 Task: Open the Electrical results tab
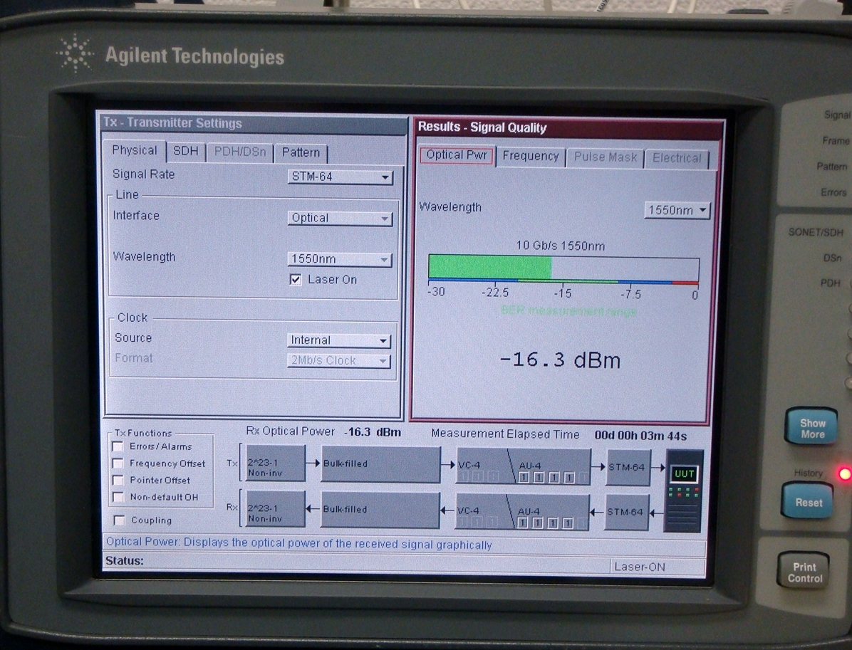(x=677, y=159)
